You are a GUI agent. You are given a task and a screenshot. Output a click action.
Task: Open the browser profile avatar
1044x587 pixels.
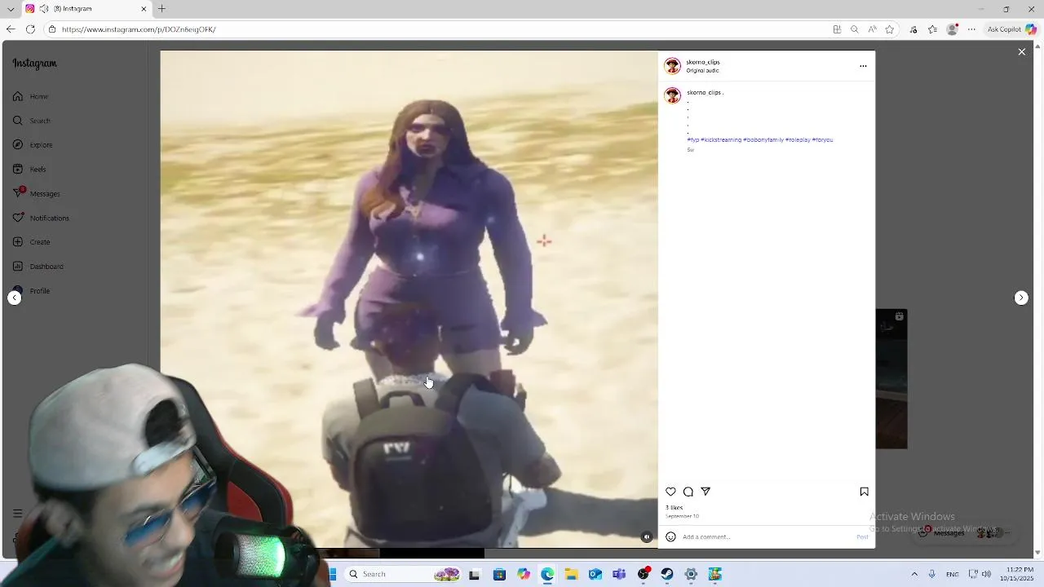952,29
